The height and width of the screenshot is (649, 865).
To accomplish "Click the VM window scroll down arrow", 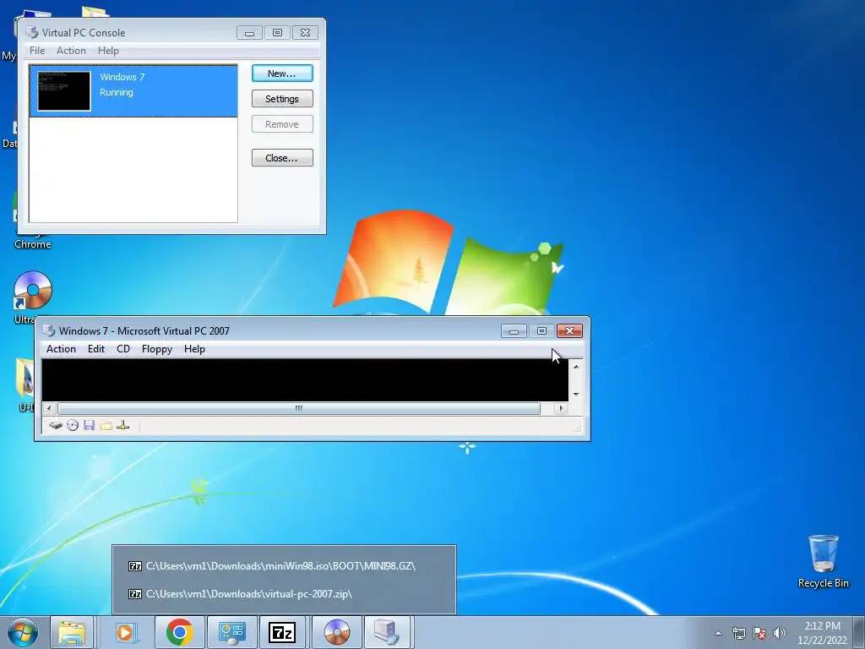I will point(576,394).
